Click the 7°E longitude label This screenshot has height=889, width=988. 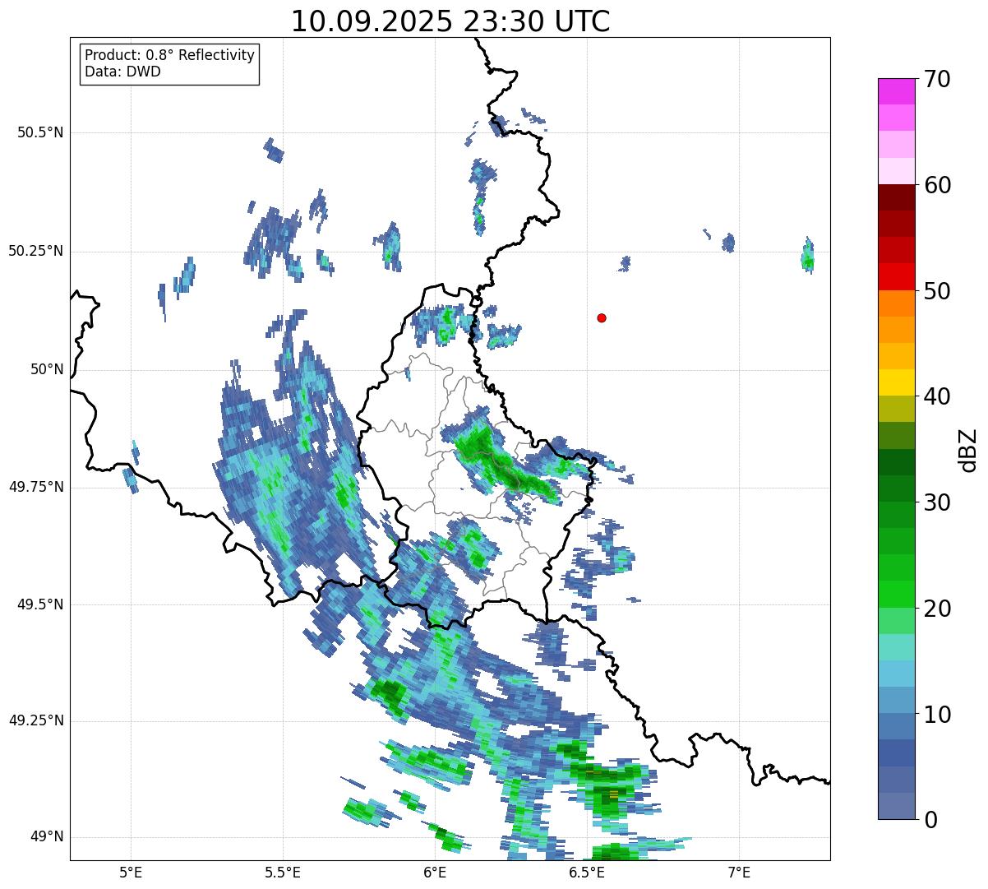pyautogui.click(x=739, y=872)
